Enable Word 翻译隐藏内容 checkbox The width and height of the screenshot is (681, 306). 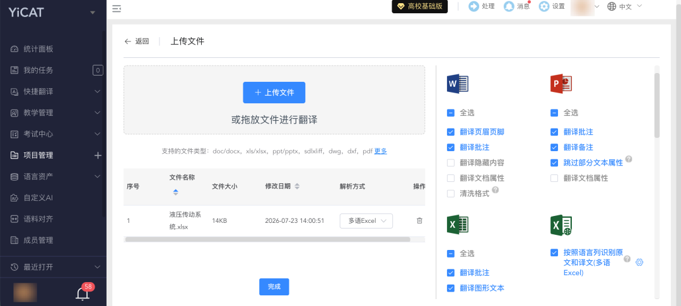451,163
